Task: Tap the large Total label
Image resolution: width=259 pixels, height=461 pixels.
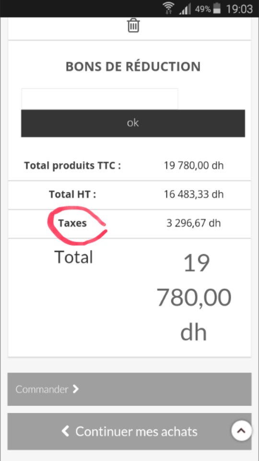Action: 74,257
